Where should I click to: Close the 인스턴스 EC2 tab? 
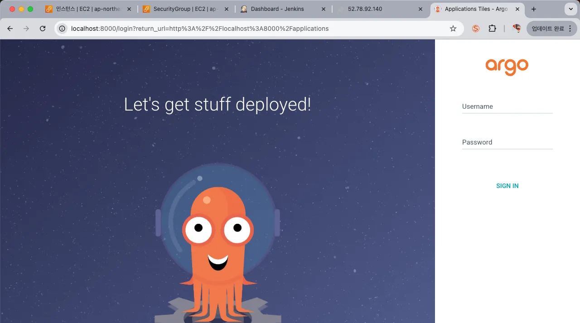click(129, 9)
